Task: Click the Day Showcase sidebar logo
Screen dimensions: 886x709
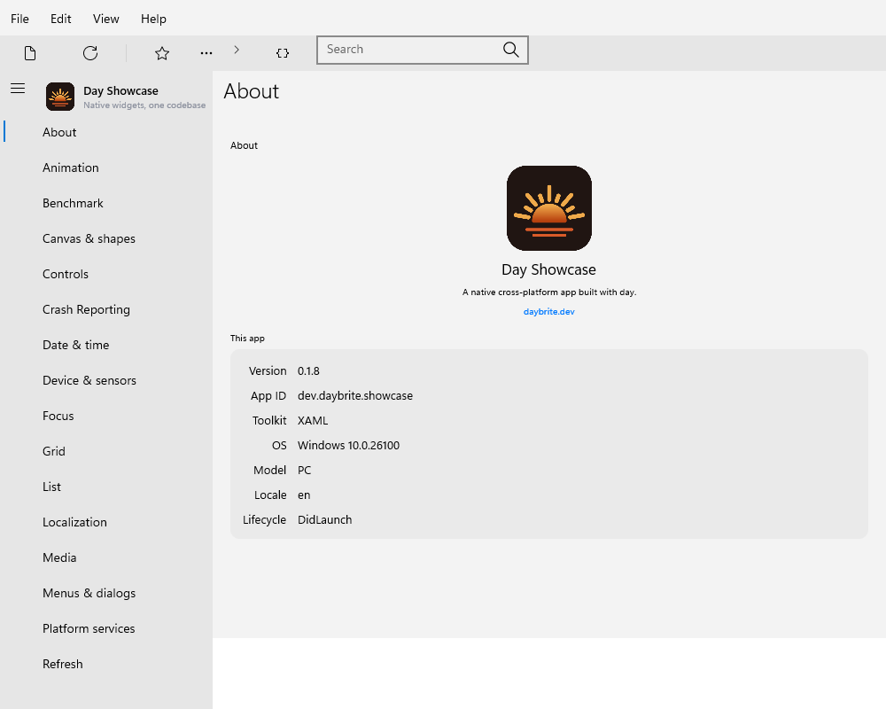Action: [x=60, y=97]
